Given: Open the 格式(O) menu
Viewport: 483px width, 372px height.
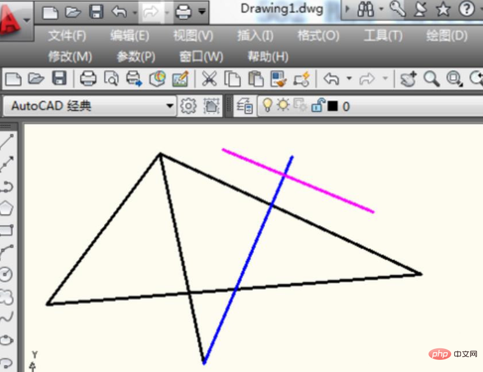Looking at the screenshot, I should (x=319, y=36).
